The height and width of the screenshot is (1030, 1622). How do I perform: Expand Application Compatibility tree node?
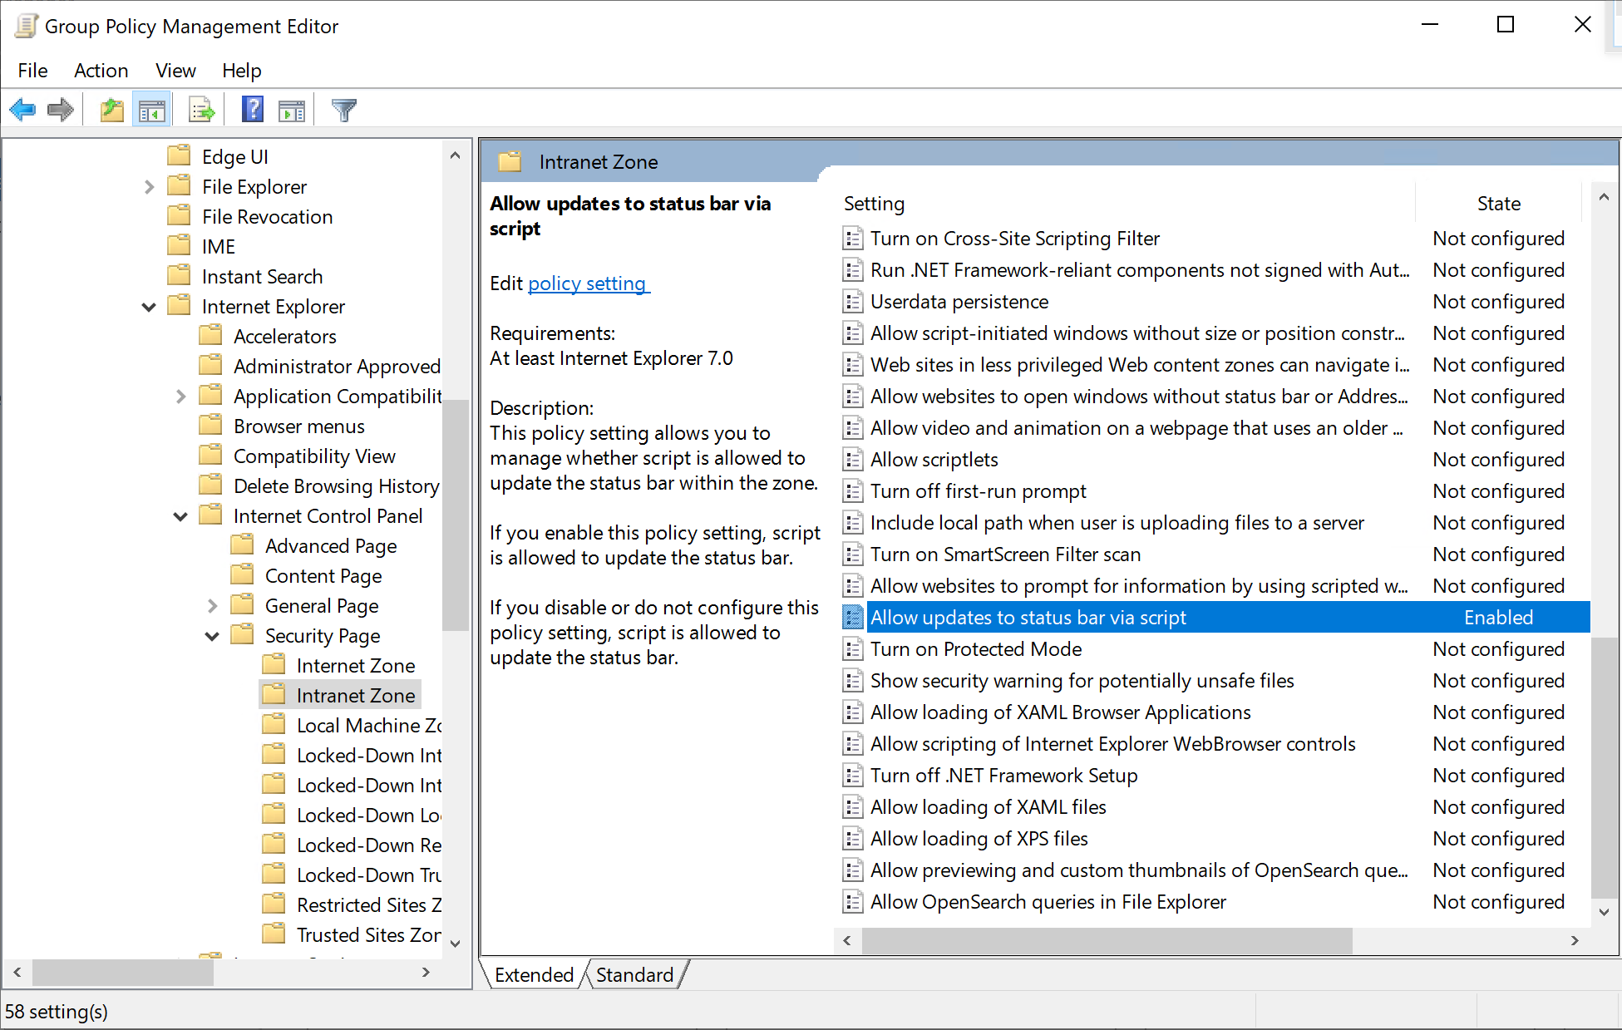[180, 397]
